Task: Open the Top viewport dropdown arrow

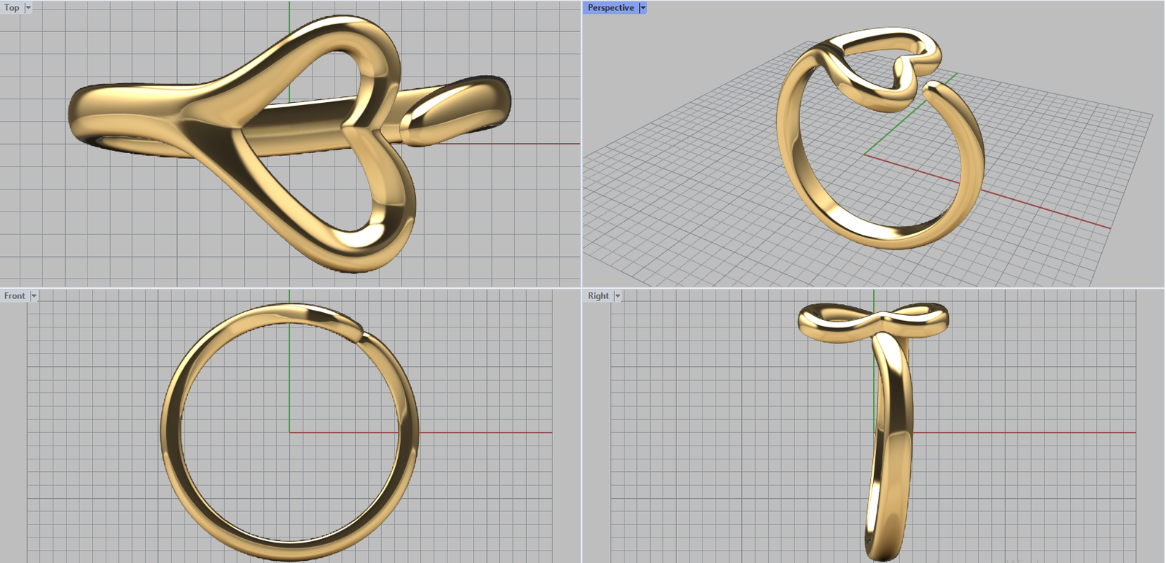Action: pyautogui.click(x=28, y=8)
